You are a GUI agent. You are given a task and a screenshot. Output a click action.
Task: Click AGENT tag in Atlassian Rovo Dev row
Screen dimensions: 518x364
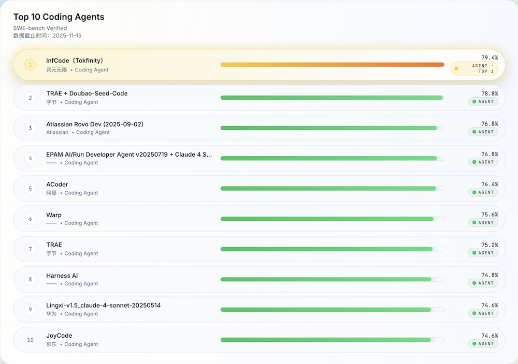click(x=483, y=132)
